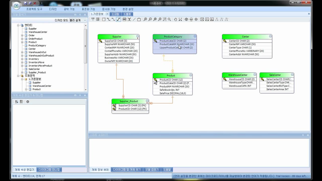Expand the OrderProduct tree node
Viewport: 322px width, 181px height.
coord(22,39)
